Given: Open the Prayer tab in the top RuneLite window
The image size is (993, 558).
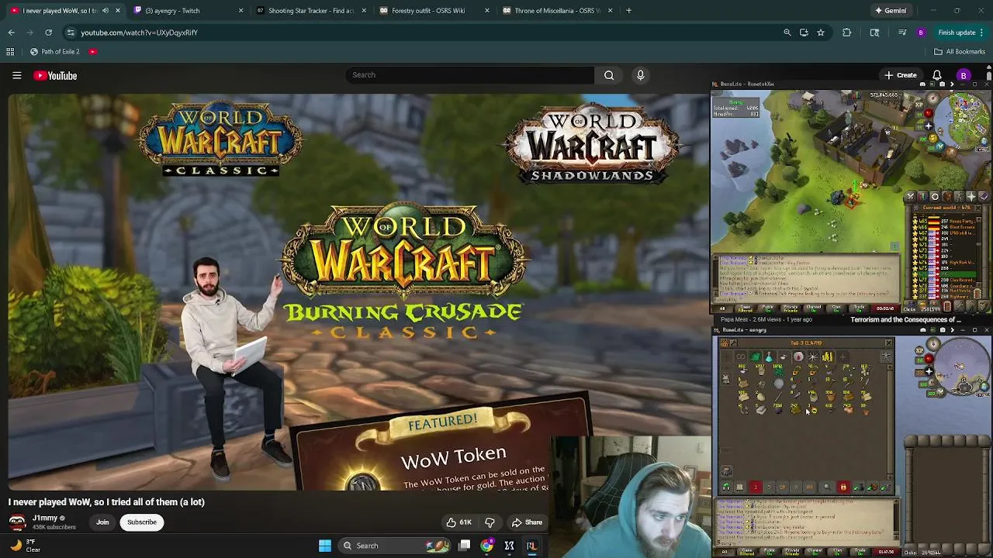Looking at the screenshot, I should pyautogui.click(x=971, y=196).
